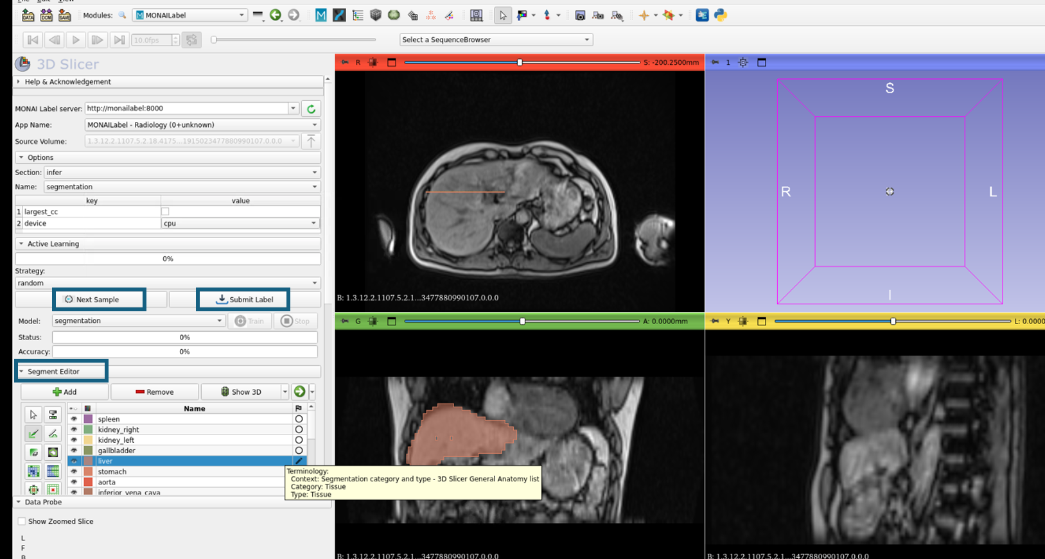This screenshot has width=1045, height=559.
Task: Select the Draw effect tool
Action: [x=53, y=434]
